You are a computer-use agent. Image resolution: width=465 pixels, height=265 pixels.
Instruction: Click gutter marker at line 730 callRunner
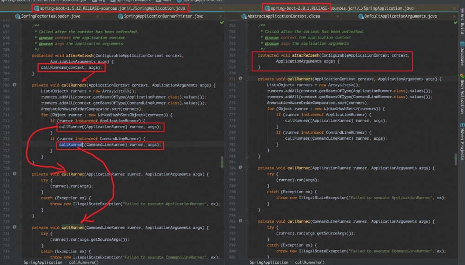tap(14, 227)
